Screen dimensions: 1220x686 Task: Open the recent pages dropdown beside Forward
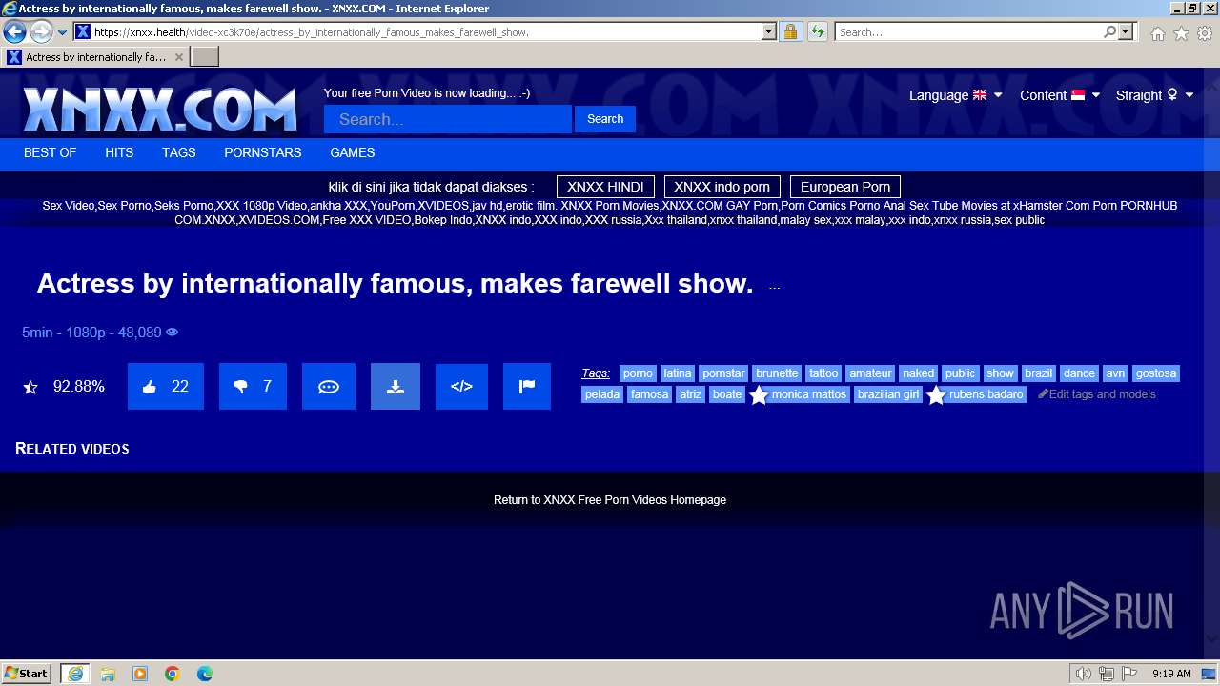(x=63, y=32)
